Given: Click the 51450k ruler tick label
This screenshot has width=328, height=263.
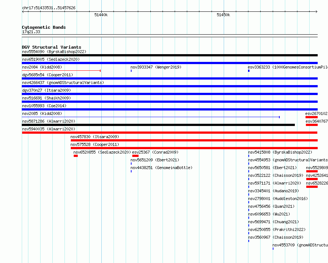Looking at the screenshot, I should click(x=223, y=15).
